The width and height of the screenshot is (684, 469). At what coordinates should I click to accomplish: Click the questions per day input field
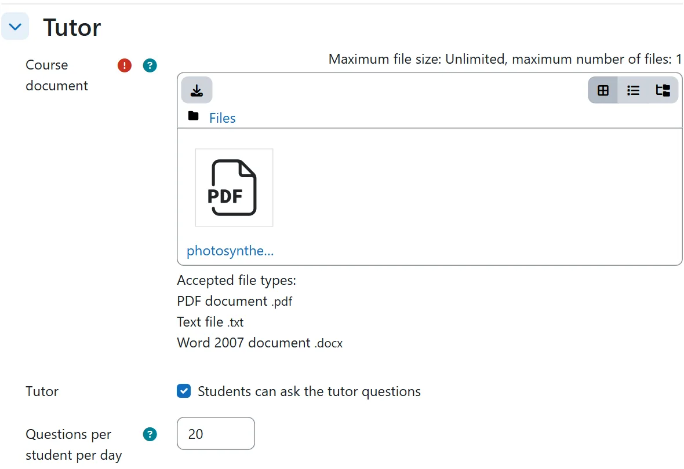(216, 434)
